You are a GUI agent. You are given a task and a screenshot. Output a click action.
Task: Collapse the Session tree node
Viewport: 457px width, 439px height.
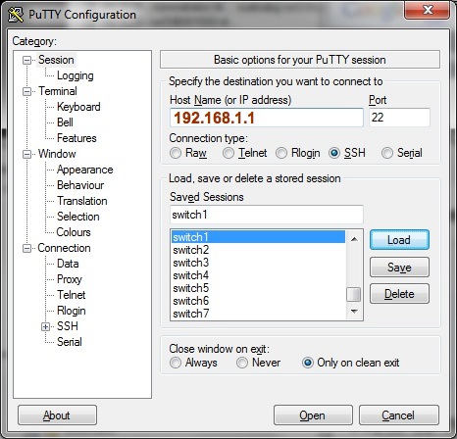click(26, 60)
